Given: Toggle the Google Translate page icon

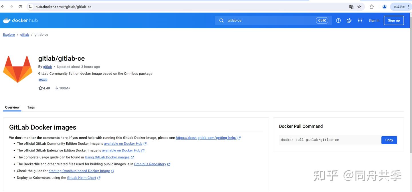Looking at the screenshot, I should (351, 6).
